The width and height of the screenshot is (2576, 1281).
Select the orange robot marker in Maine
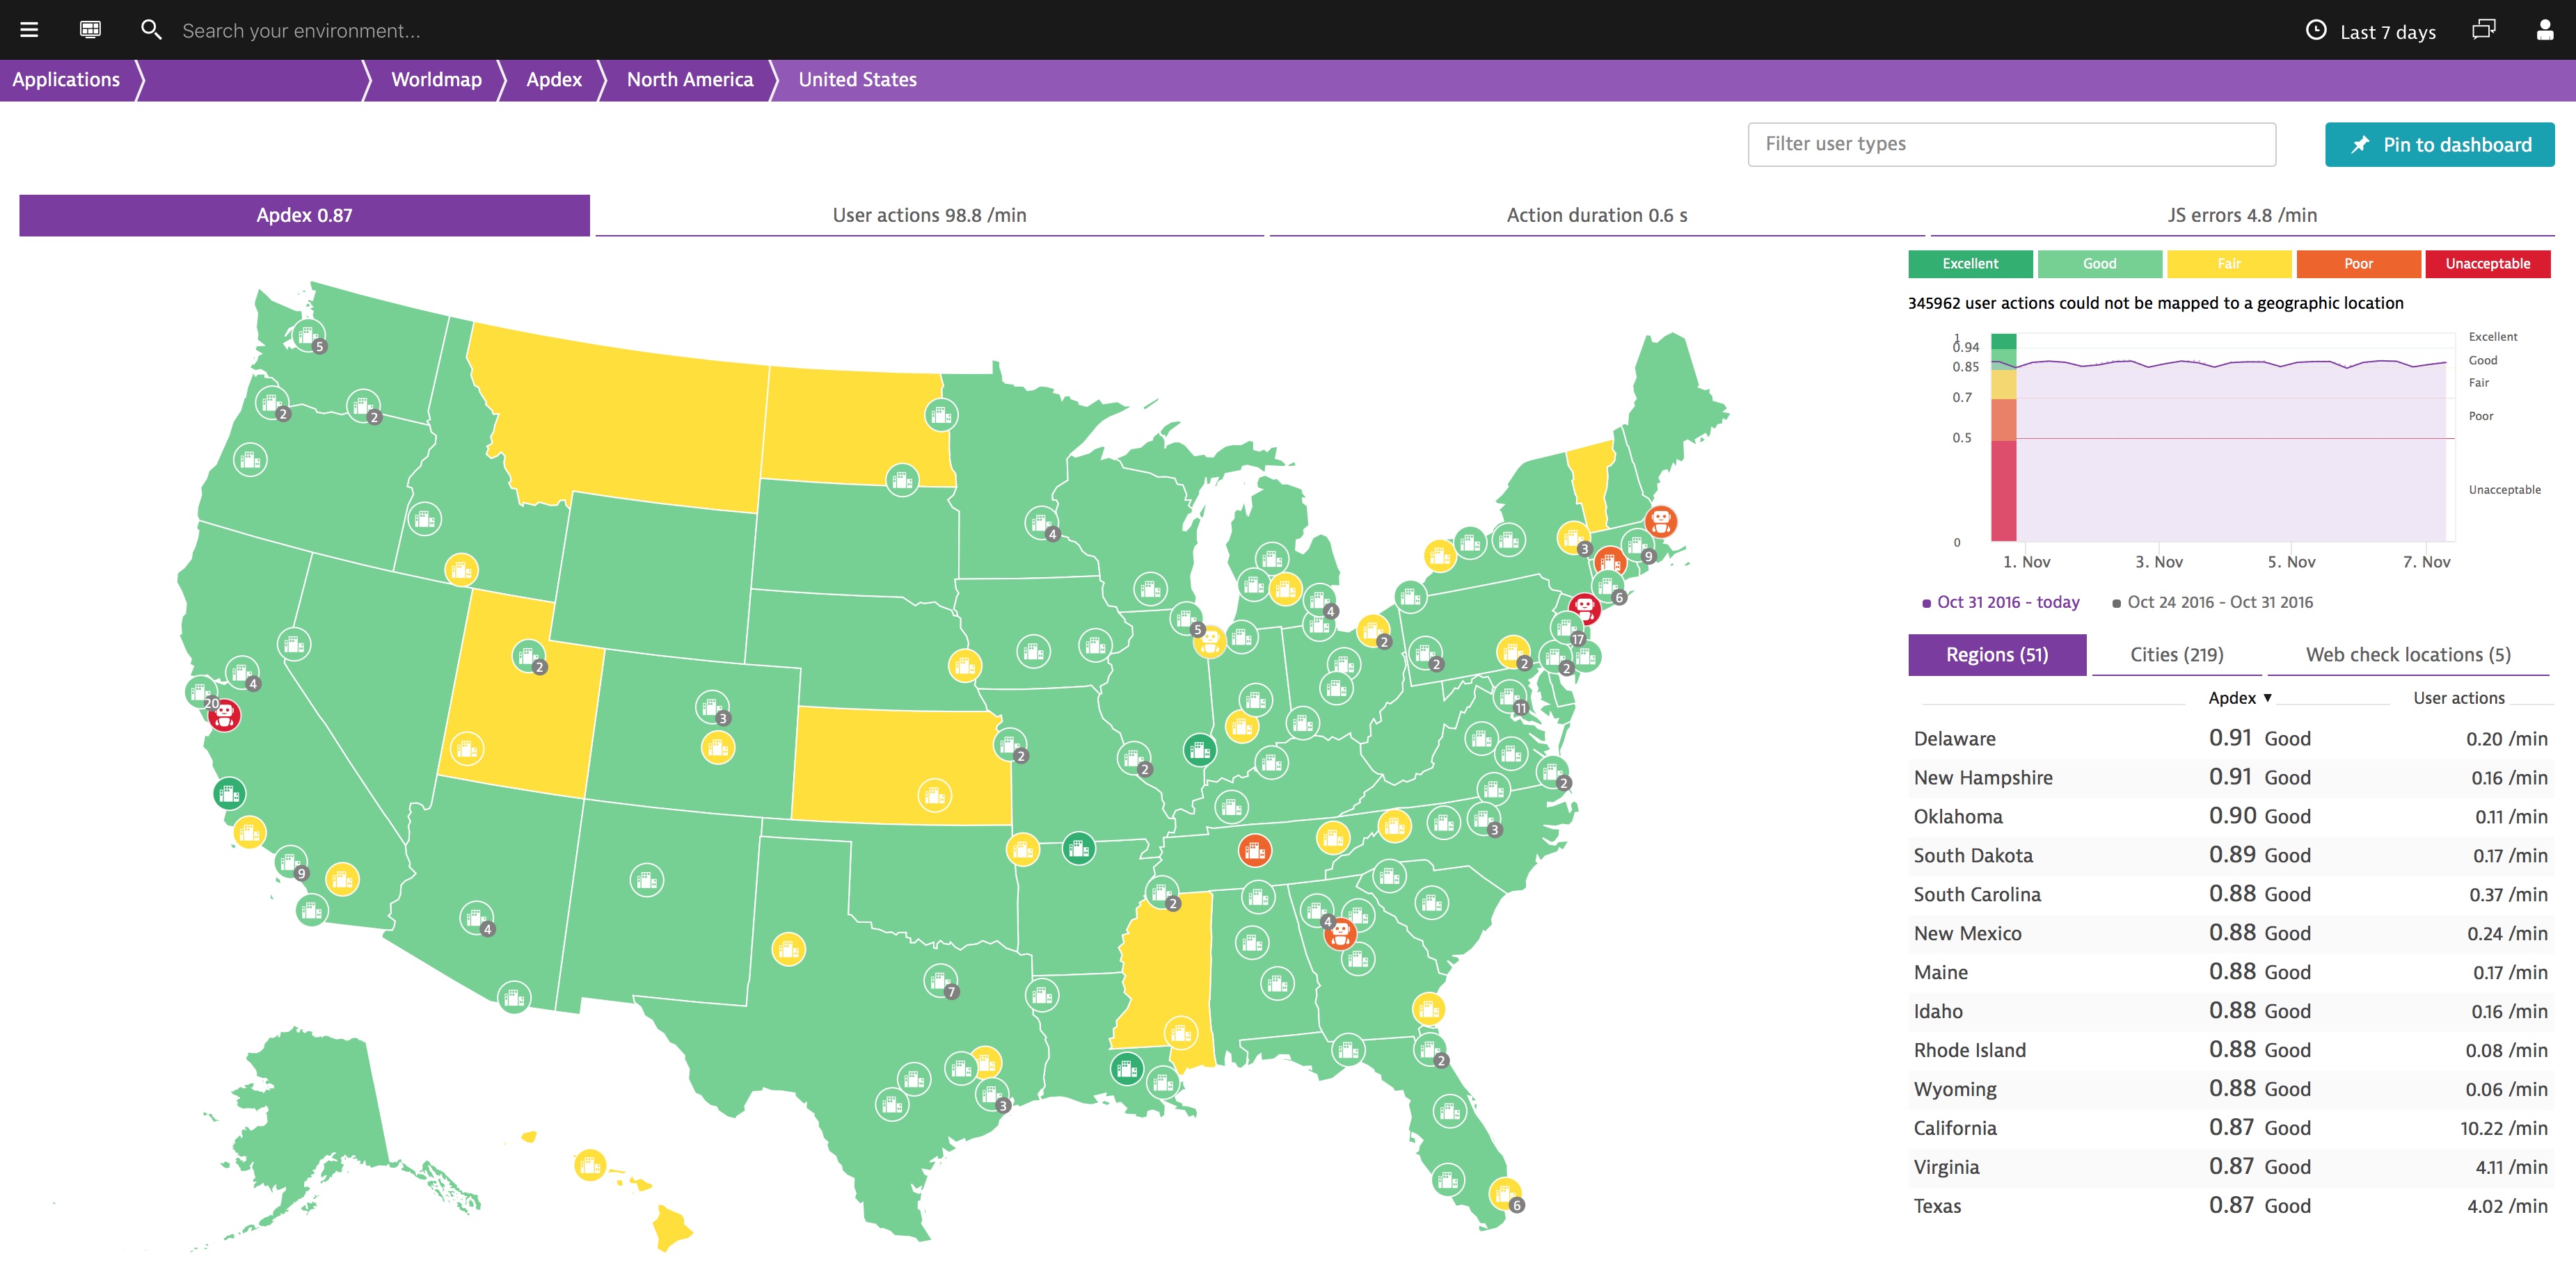(1660, 521)
